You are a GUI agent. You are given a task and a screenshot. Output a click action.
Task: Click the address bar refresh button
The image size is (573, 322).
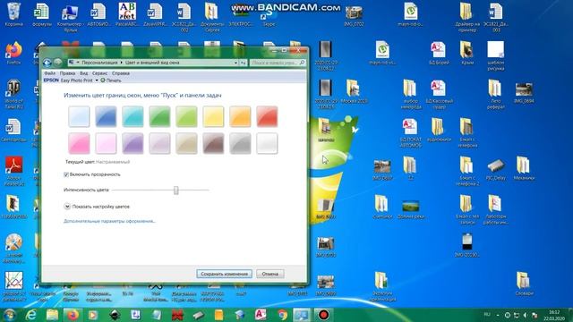(244, 63)
